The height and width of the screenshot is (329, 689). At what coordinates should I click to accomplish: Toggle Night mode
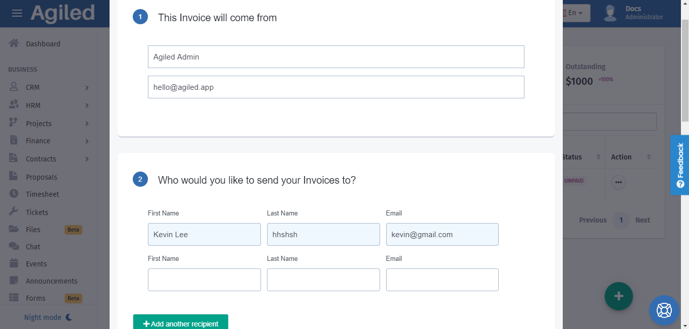click(x=48, y=317)
